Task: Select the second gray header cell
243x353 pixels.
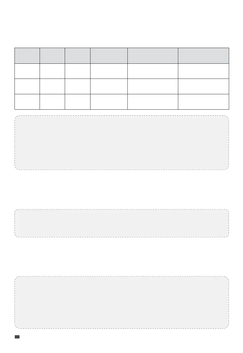Action: tap(53, 55)
